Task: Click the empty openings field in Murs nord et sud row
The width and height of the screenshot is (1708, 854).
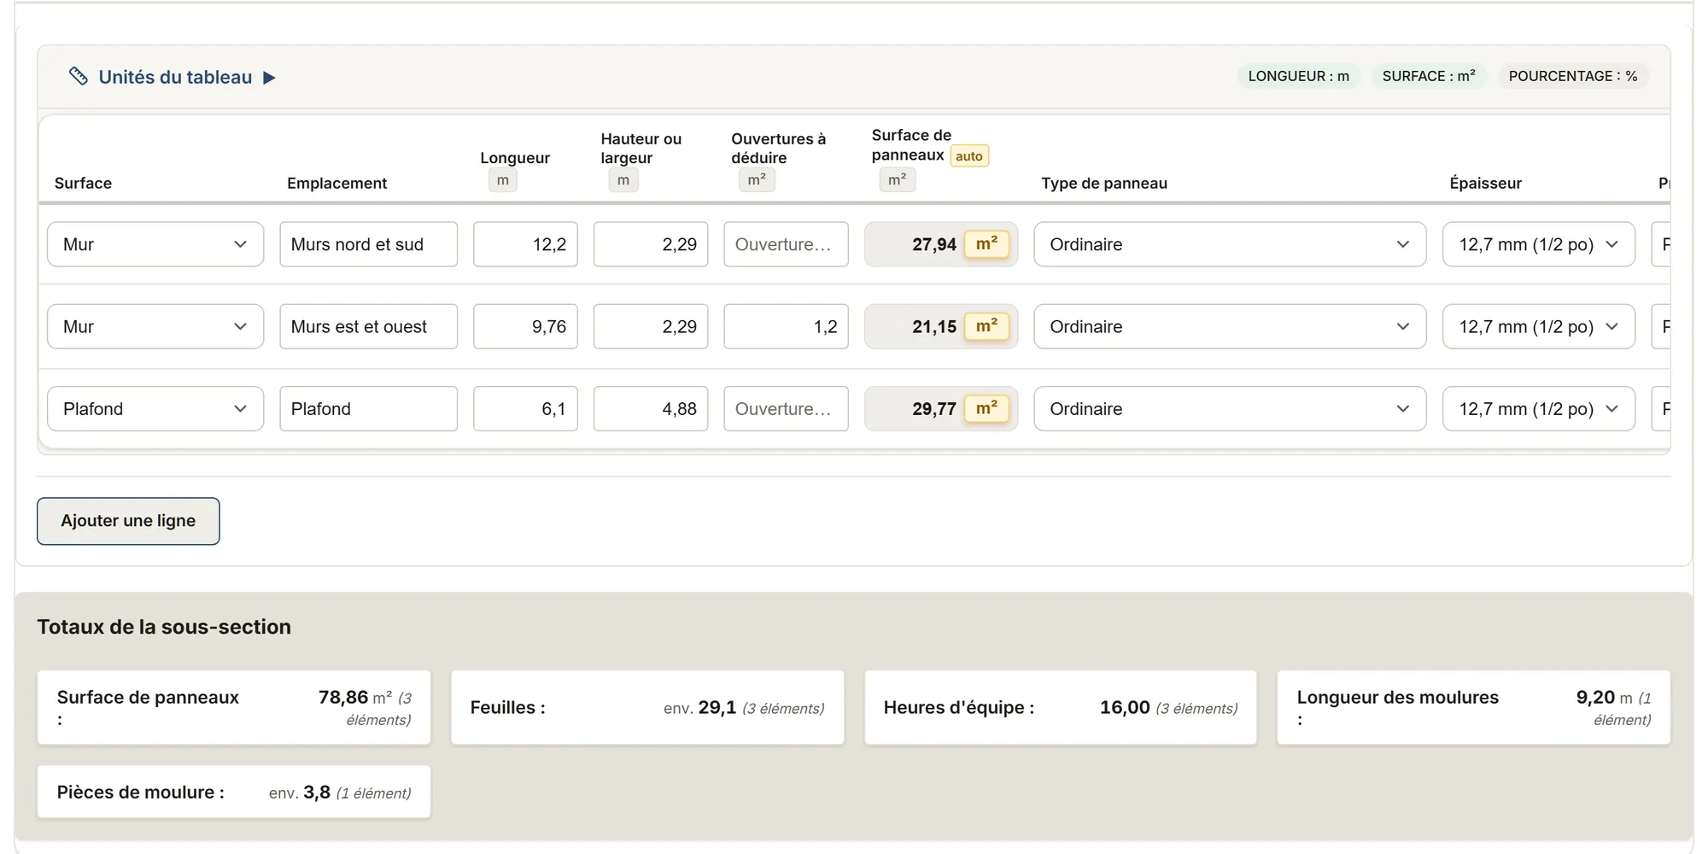Action: pyautogui.click(x=787, y=244)
